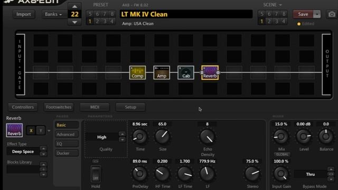
Task: Click the preset number 22 field
Action: pos(74,14)
